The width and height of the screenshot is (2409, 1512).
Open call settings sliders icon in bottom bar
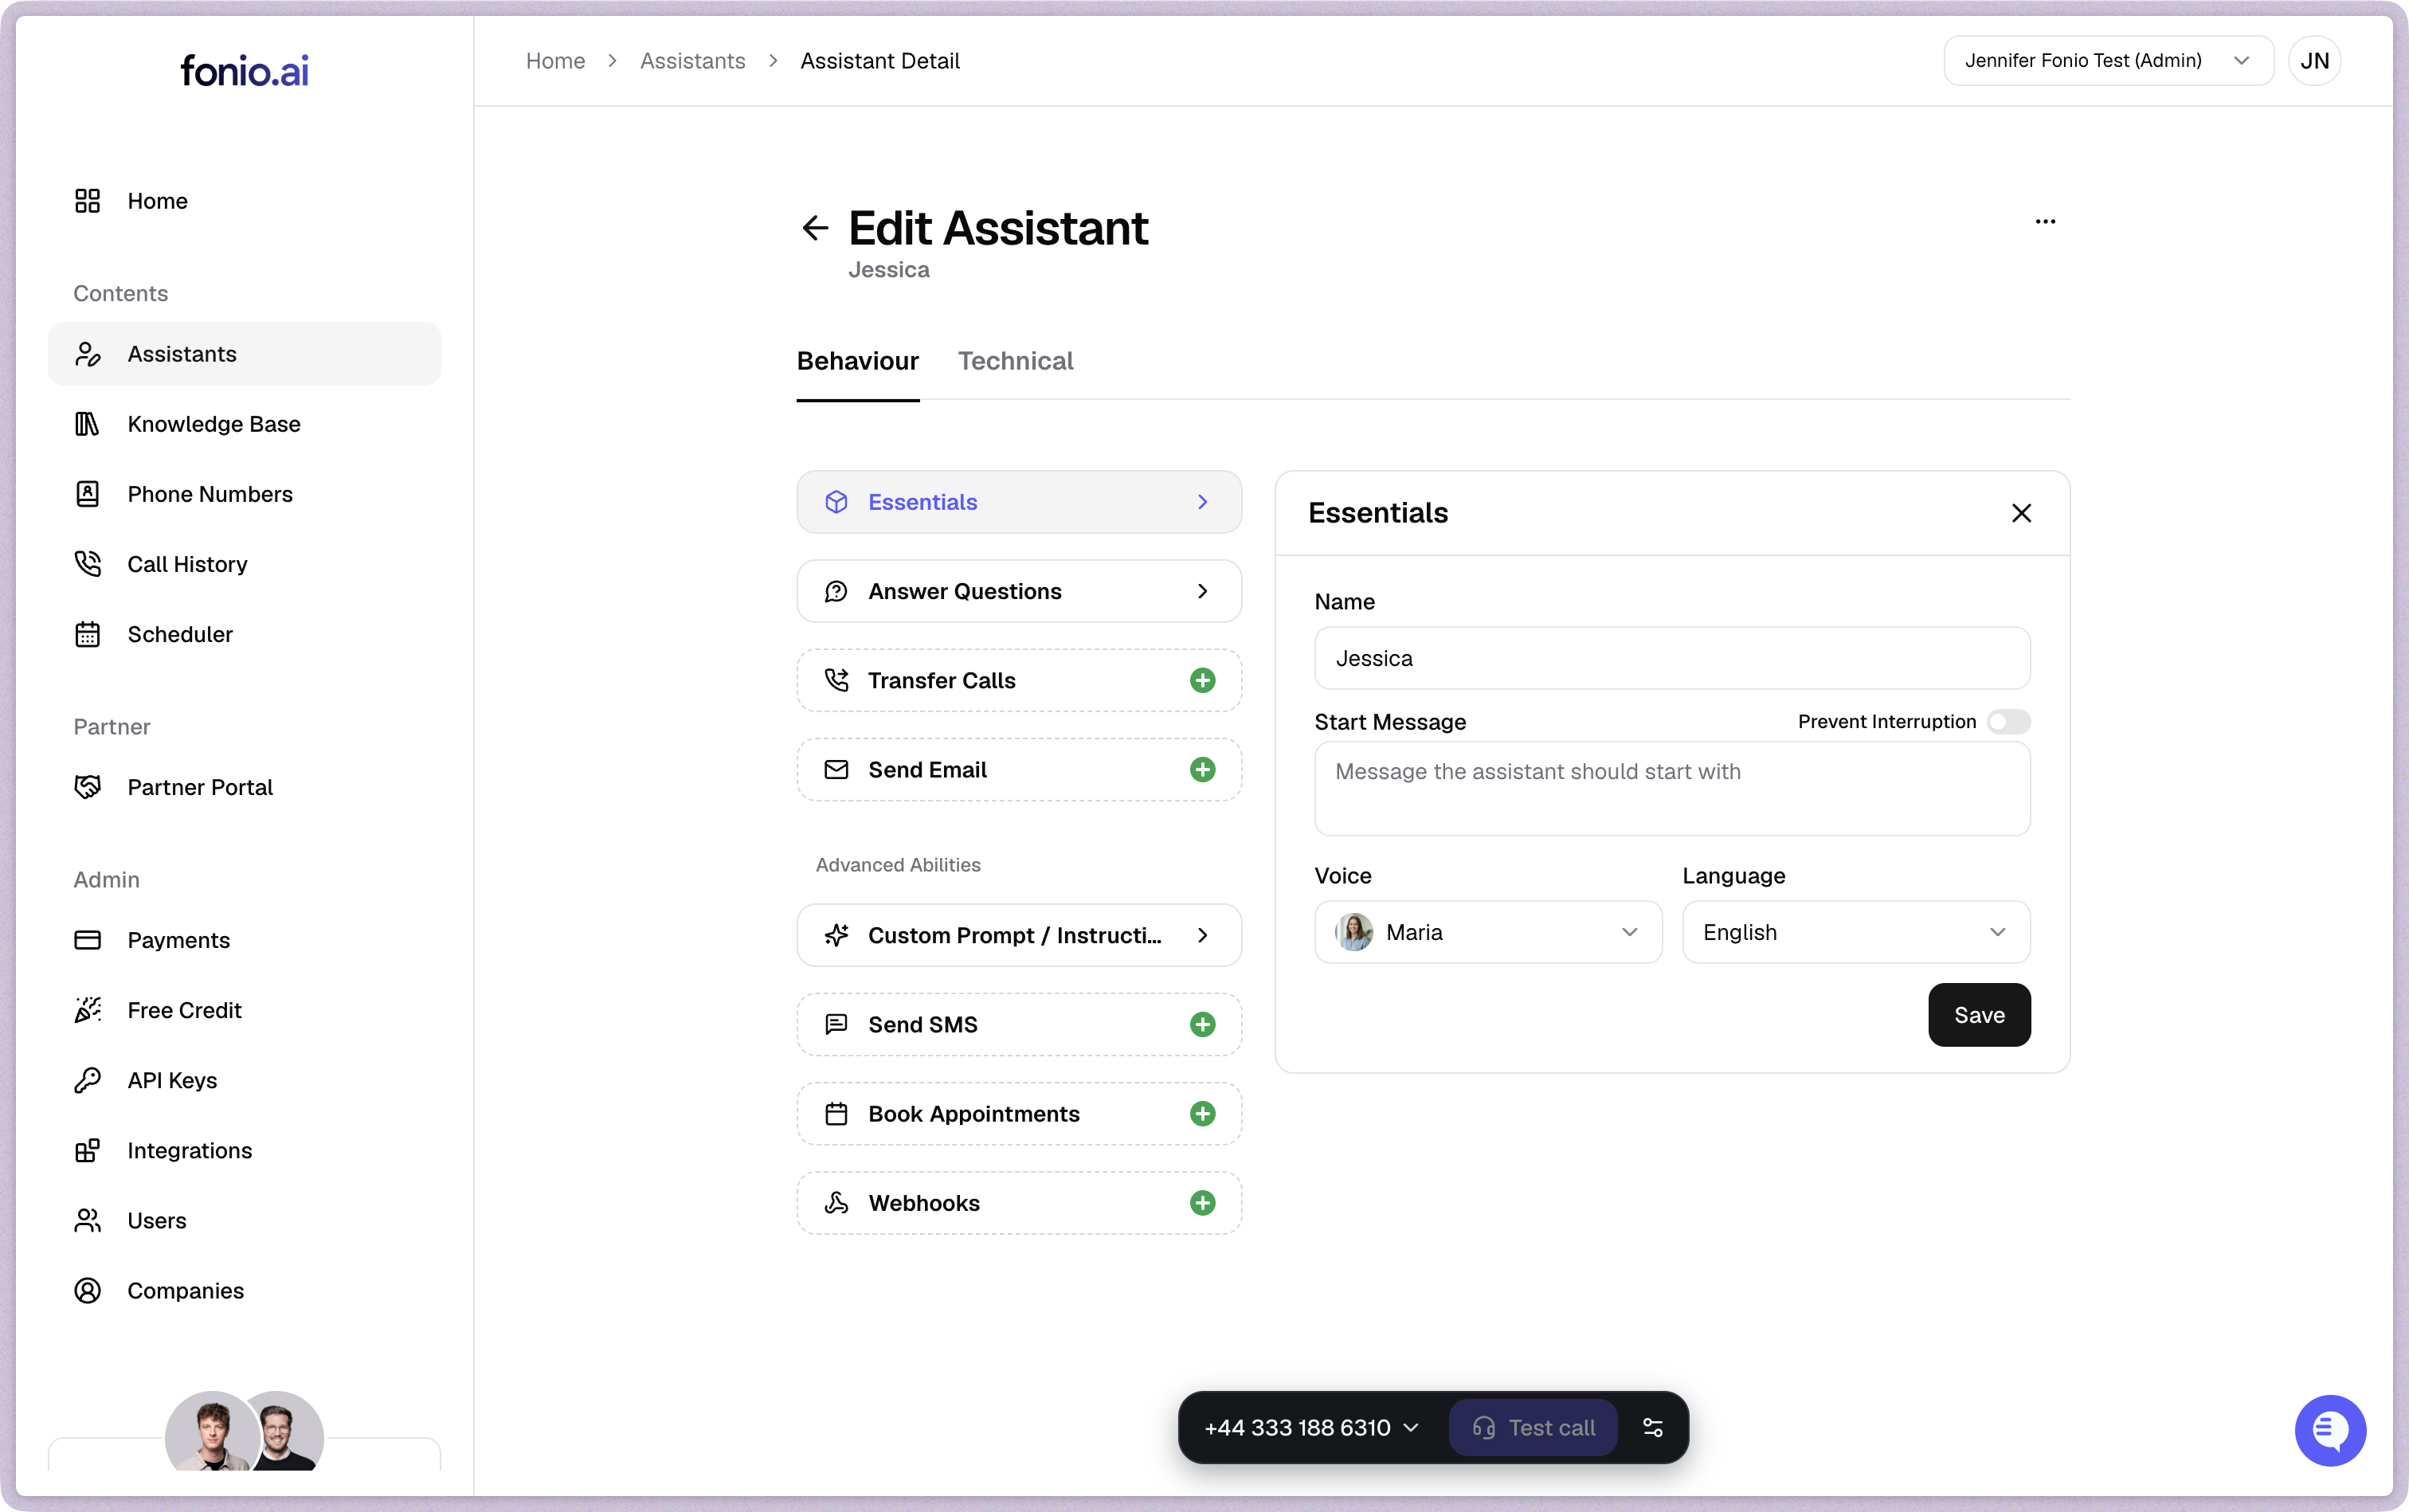[1653, 1428]
